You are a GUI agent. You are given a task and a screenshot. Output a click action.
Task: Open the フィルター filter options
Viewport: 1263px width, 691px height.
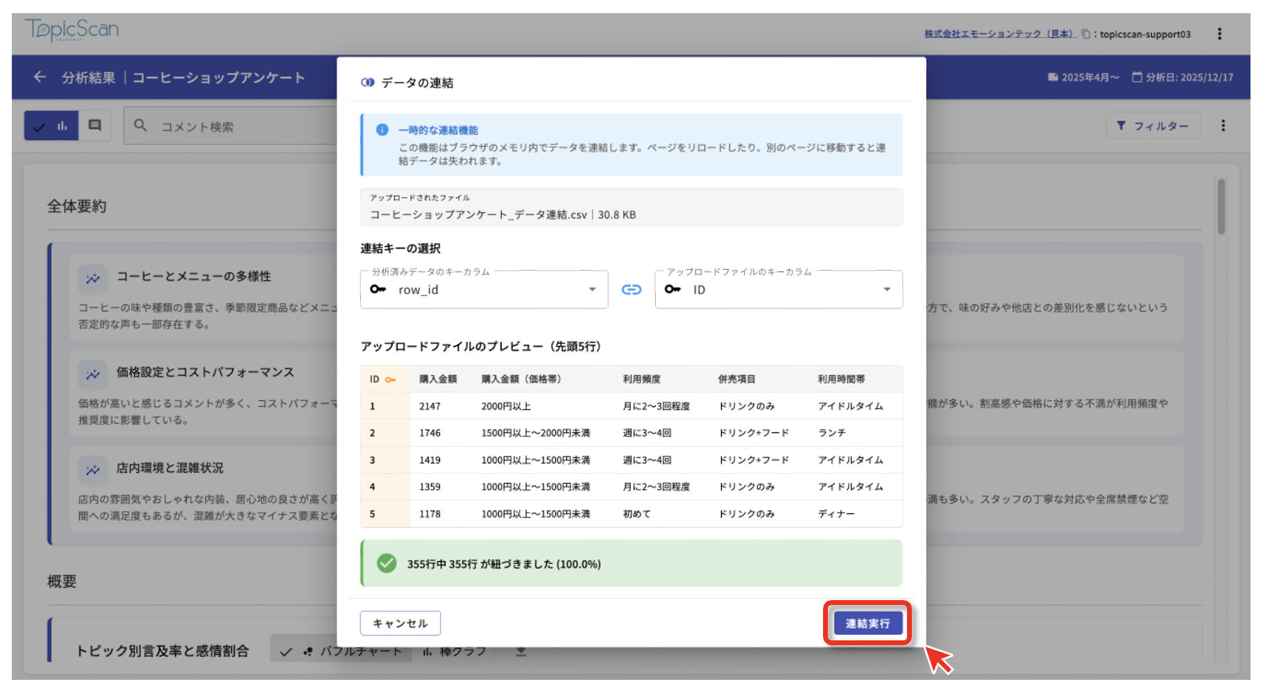tap(1153, 126)
